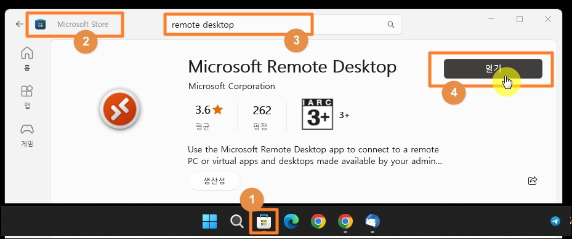Click the 열기 (Open) button
Screen dimensions: 572x239
click(493, 69)
